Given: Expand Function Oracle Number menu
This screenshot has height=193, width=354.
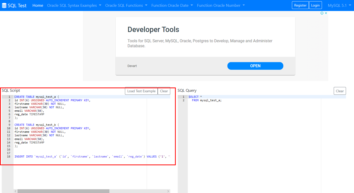Looking at the screenshot, I should pyautogui.click(x=221, y=5).
